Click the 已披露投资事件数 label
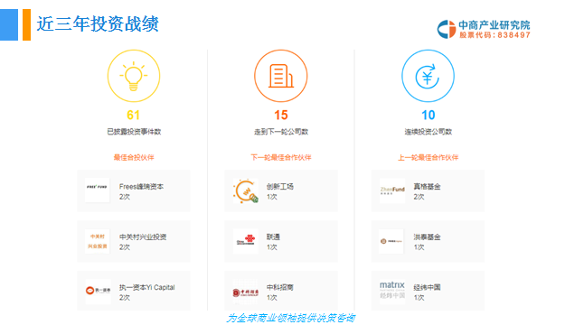The width and height of the screenshot is (565, 325). click(134, 132)
